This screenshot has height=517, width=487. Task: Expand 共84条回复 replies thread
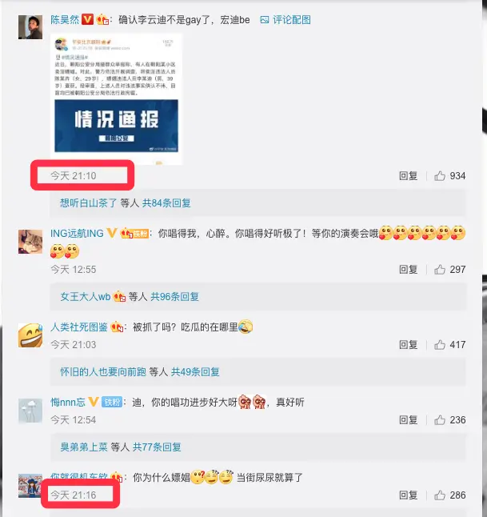coord(166,202)
